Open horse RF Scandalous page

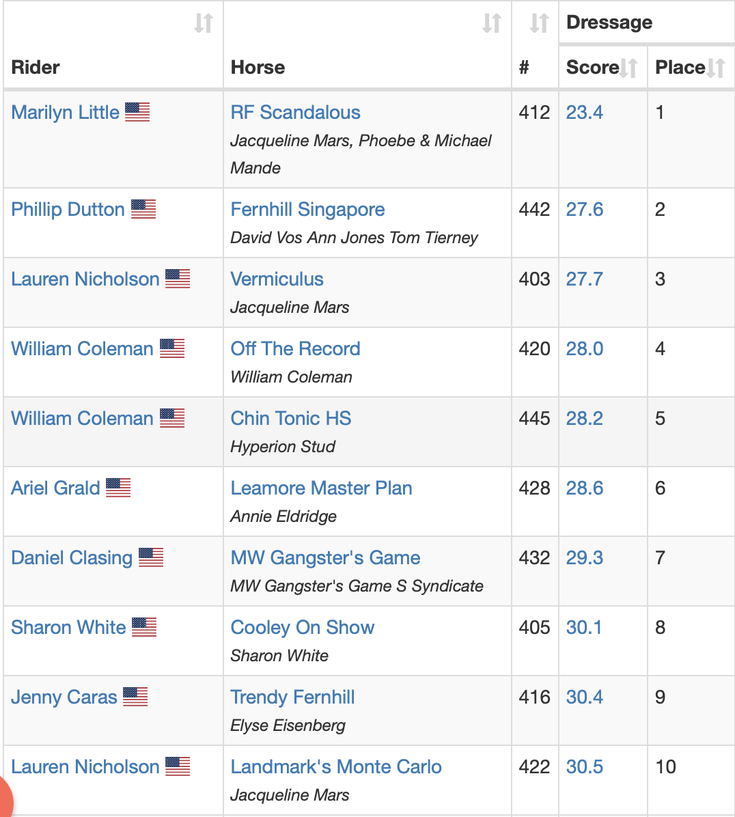(295, 113)
